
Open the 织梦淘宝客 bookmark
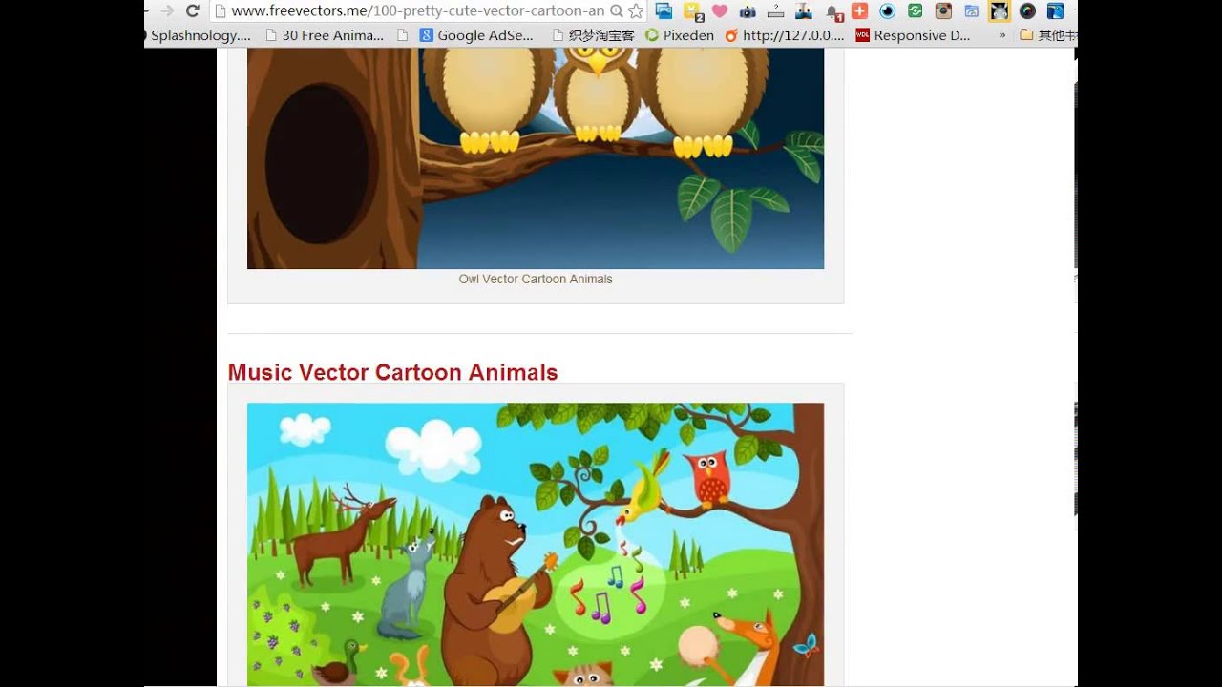click(593, 35)
